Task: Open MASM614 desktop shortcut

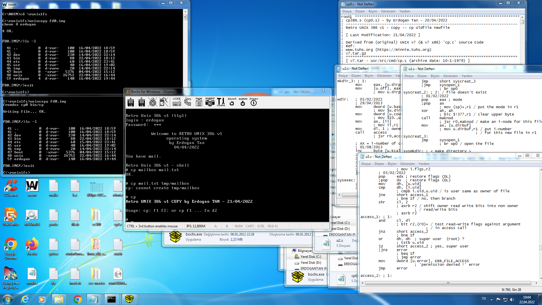Action: (32, 217)
